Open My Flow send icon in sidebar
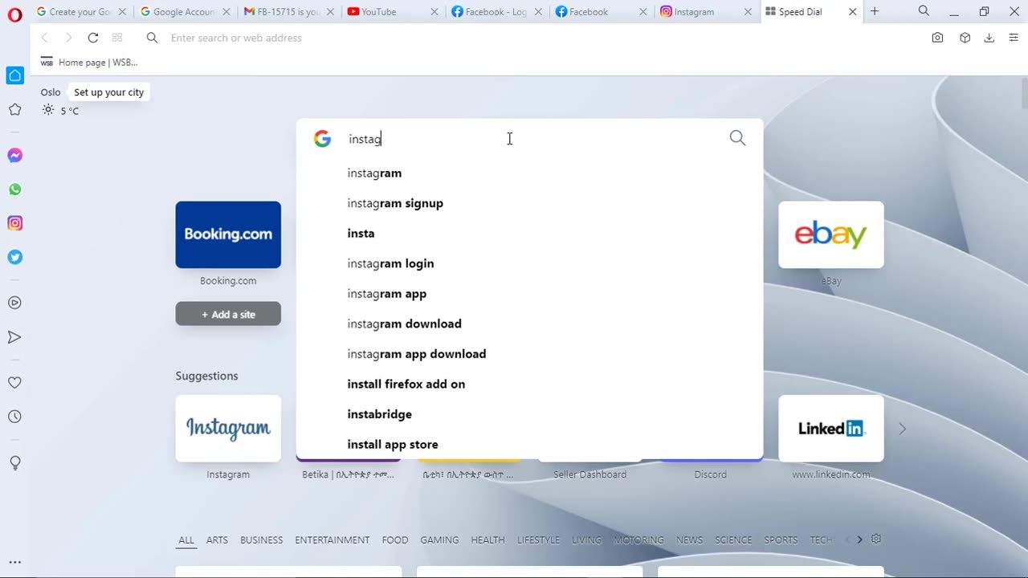1028x578 pixels. (14, 337)
